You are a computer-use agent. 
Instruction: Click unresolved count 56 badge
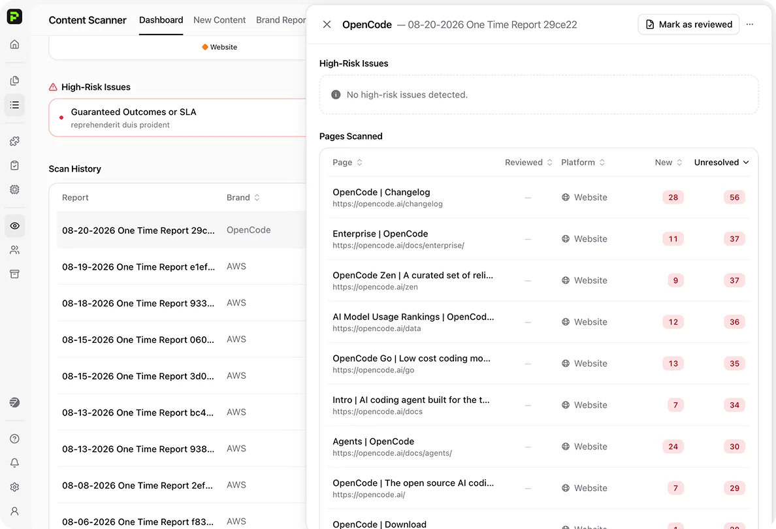(x=734, y=197)
